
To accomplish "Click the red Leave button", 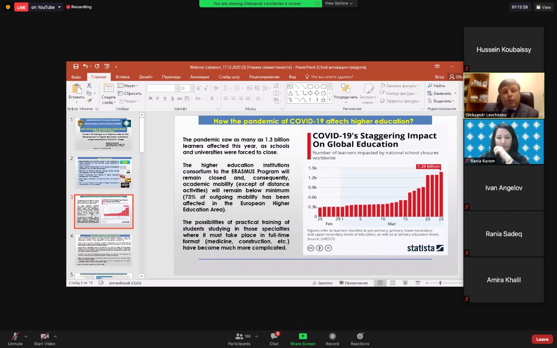I will tap(542, 339).
